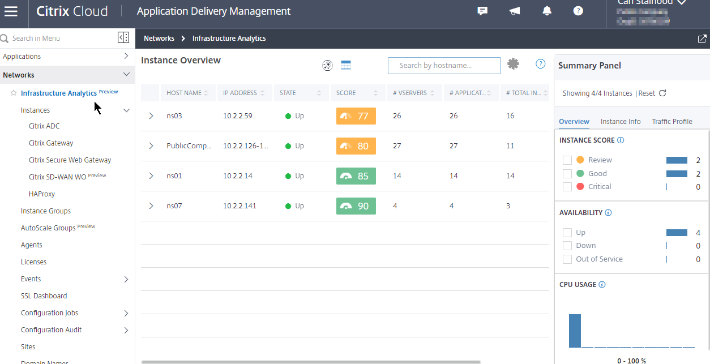Click the Search by hostname field

tap(444, 66)
